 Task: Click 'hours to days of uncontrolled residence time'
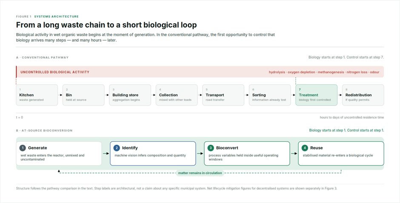[352, 117]
